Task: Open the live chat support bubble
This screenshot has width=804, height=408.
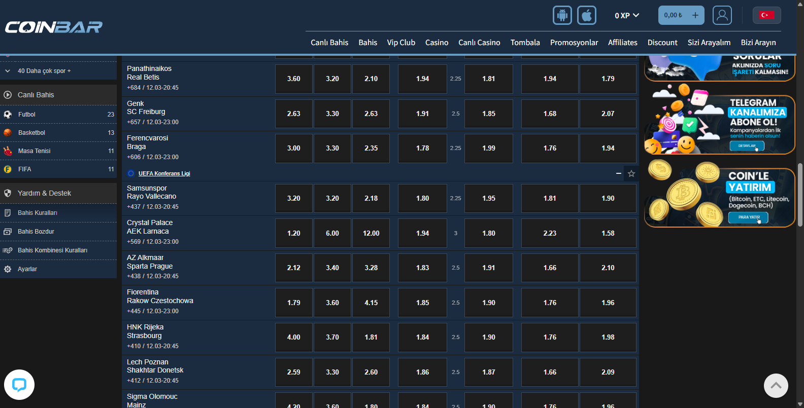Action: click(x=19, y=385)
